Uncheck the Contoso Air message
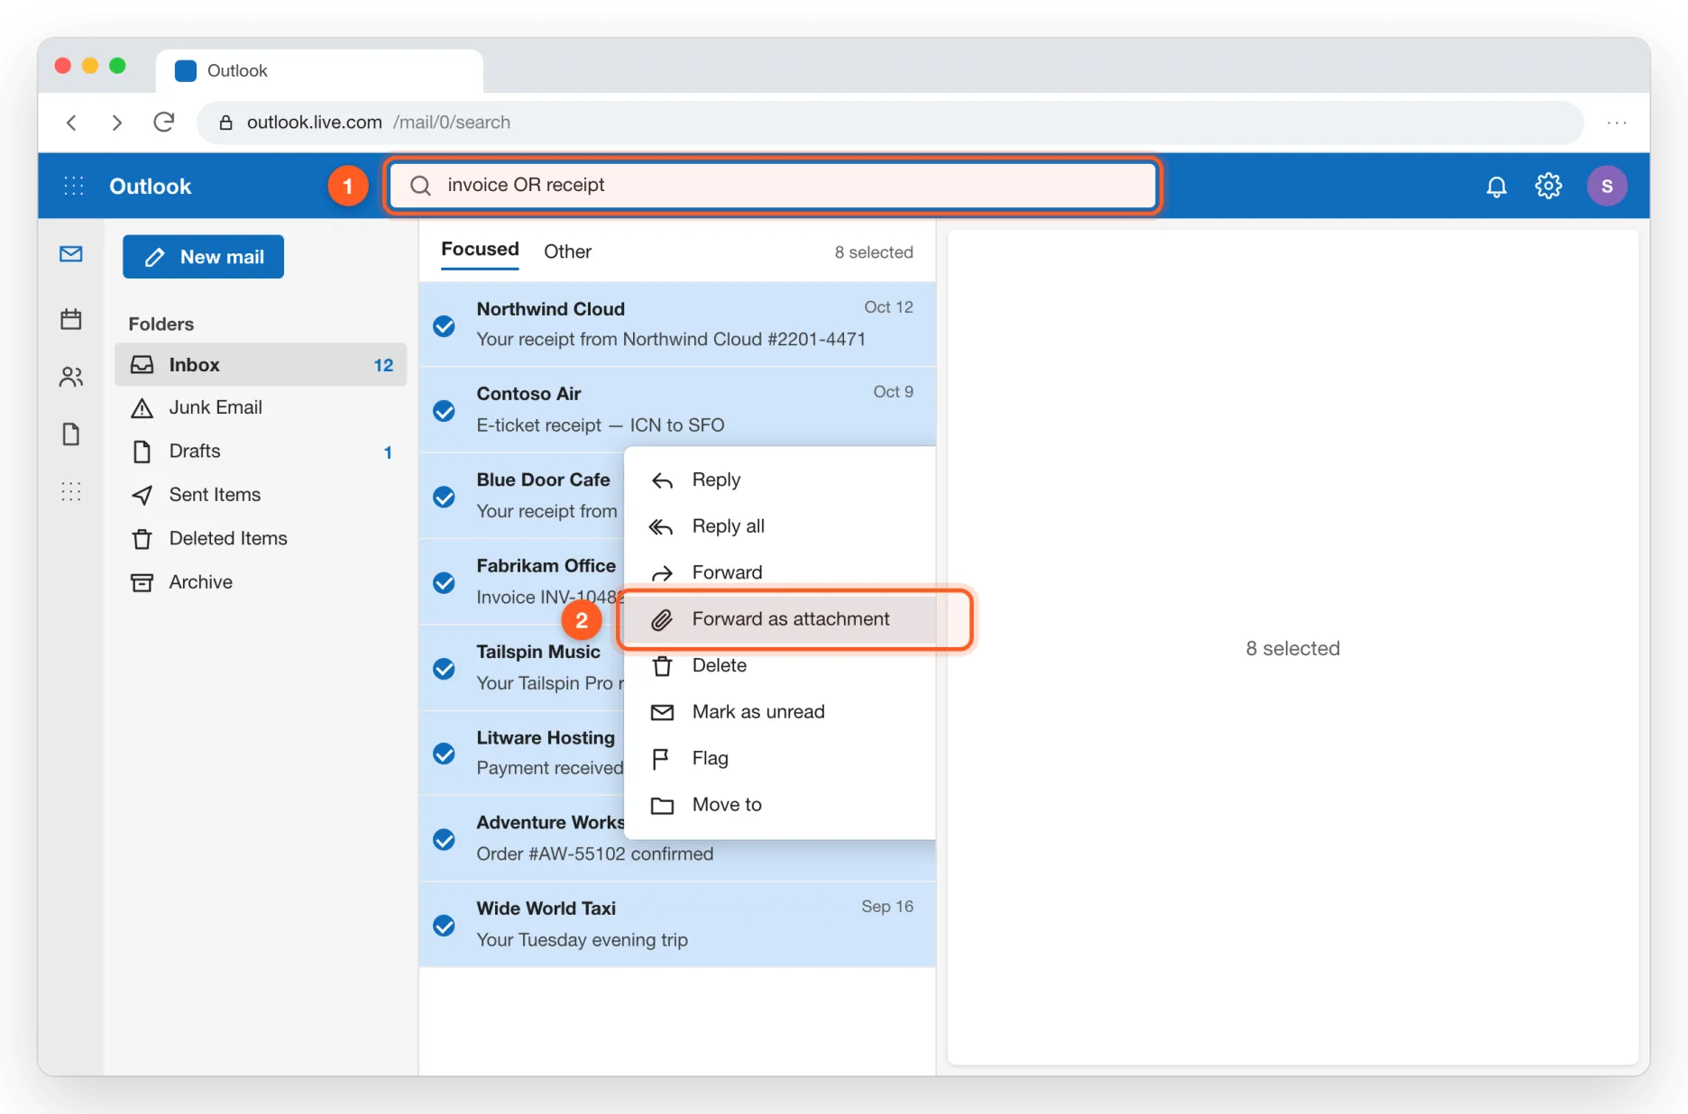Image resolution: width=1688 pixels, height=1114 pixels. click(x=444, y=411)
